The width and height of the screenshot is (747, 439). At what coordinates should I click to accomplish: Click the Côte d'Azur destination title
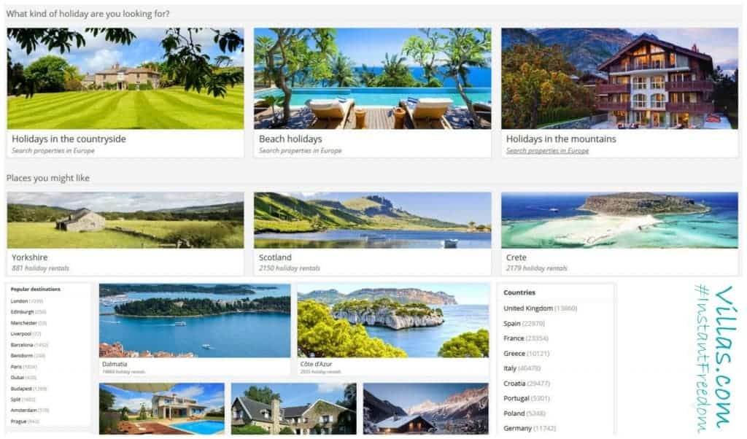coord(316,364)
